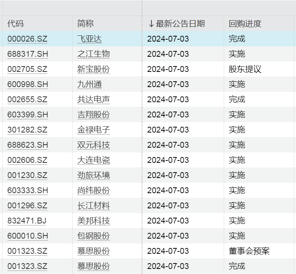
Task: Open the 新宝股份 company link
Action: [x=94, y=69]
